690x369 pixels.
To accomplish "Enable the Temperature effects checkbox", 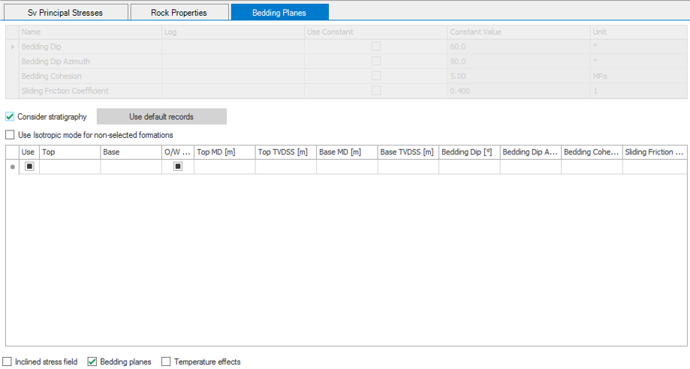I will (x=167, y=361).
